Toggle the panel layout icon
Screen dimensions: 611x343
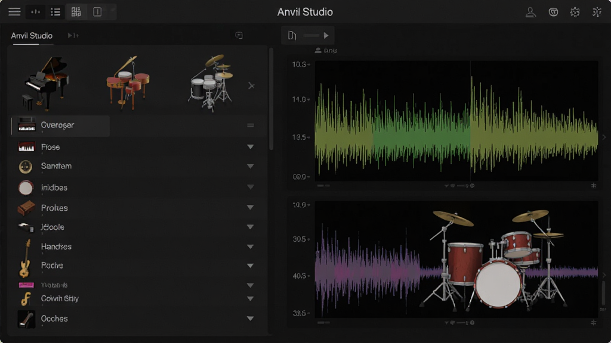click(97, 12)
